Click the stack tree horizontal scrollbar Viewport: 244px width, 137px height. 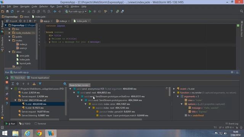(105, 119)
